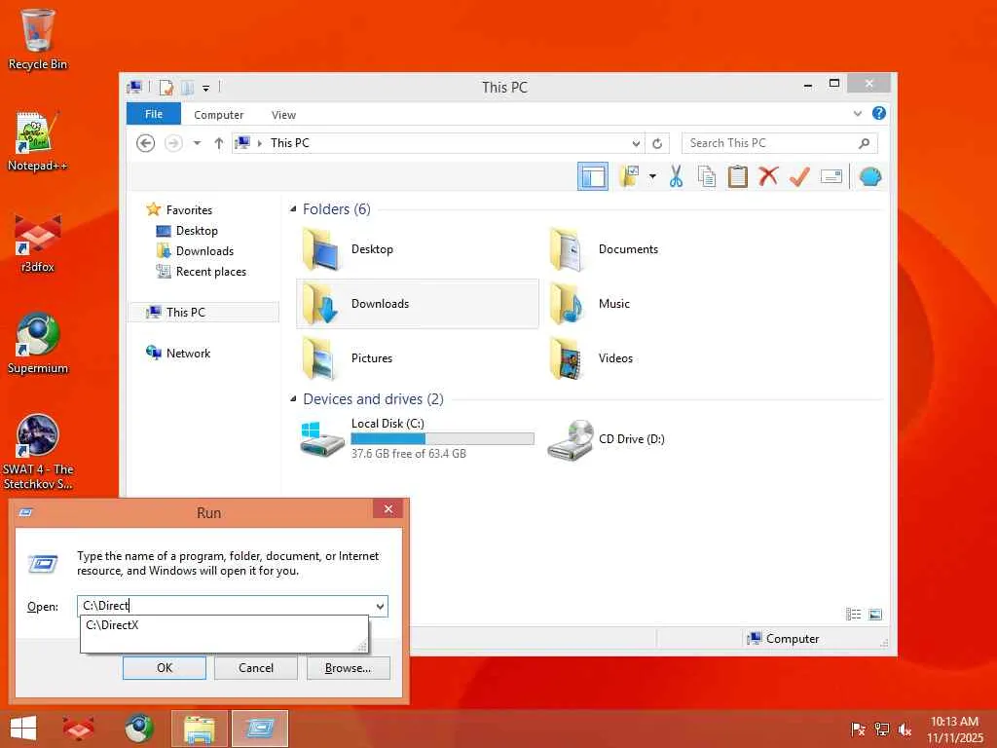Open the Quick Access Toolbar customize dropdown
997x748 pixels.
pyautogui.click(x=206, y=88)
